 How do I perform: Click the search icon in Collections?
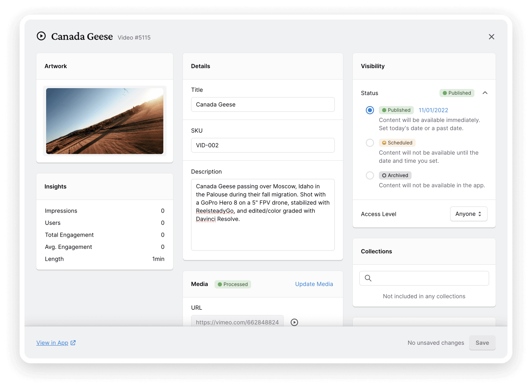click(x=368, y=278)
